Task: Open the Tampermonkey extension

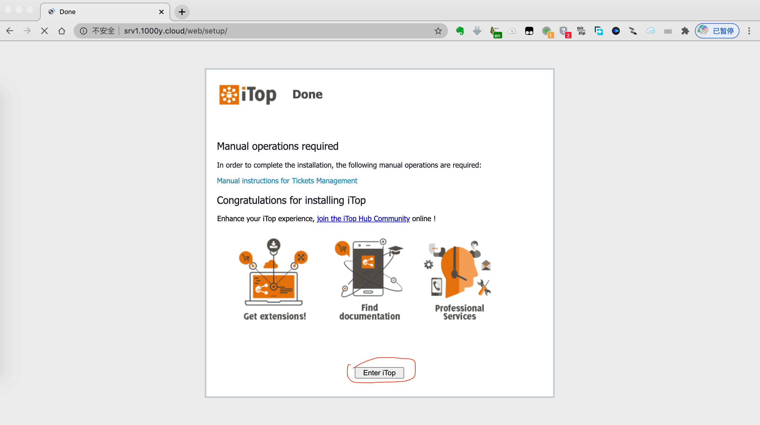Action: [x=529, y=31]
